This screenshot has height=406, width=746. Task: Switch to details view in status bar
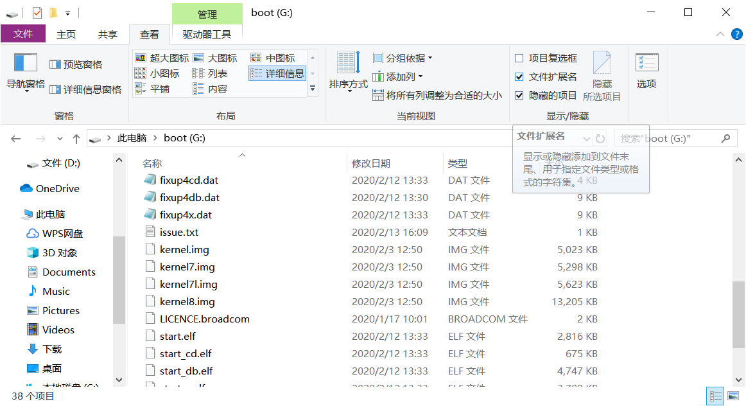(x=715, y=396)
